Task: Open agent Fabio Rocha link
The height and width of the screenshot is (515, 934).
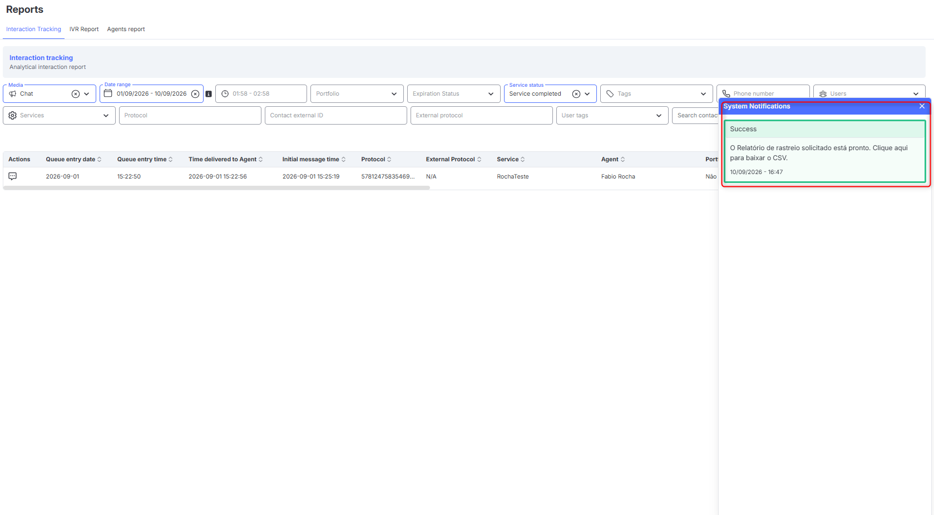Action: pos(618,177)
